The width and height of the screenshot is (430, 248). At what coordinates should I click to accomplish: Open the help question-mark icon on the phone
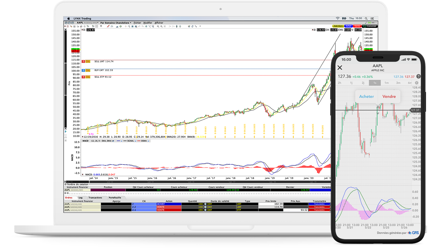coord(418,77)
